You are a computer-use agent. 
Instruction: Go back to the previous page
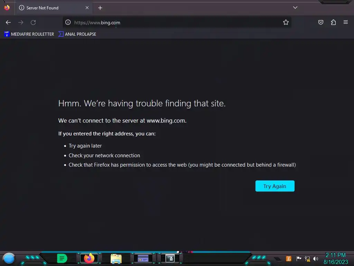(x=8, y=23)
